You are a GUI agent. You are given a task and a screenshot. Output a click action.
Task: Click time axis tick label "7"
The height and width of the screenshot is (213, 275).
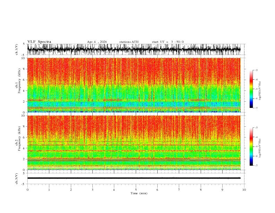click(x=179, y=190)
